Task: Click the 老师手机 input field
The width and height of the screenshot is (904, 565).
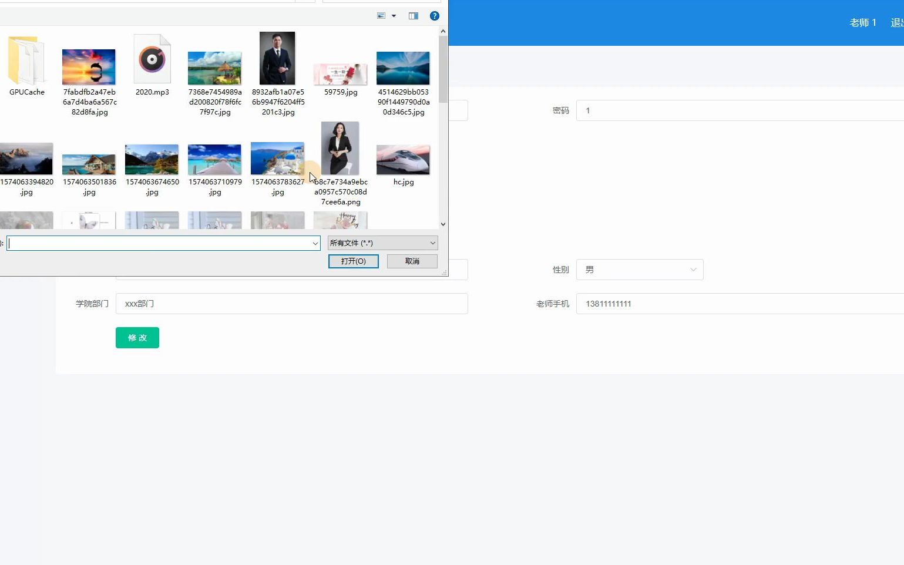Action: point(740,304)
